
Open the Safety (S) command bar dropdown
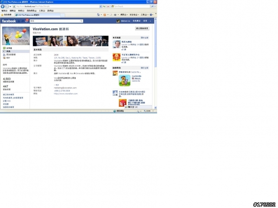coord(134,15)
